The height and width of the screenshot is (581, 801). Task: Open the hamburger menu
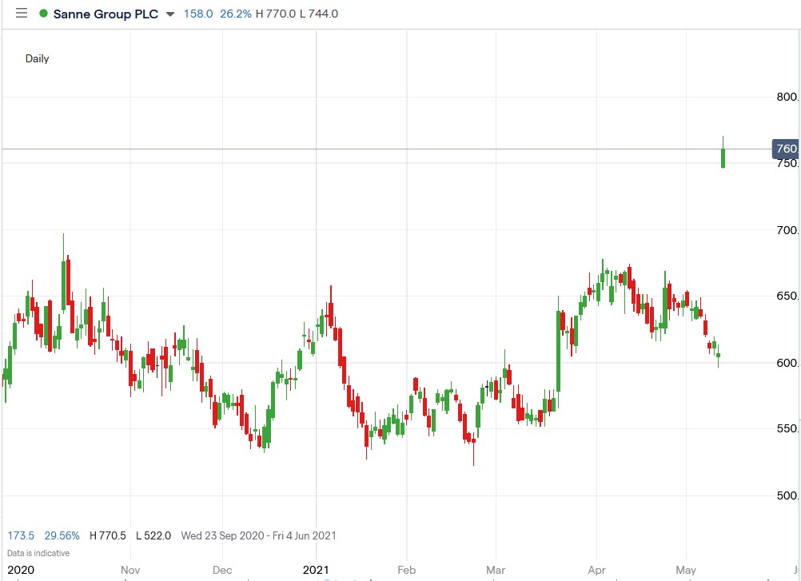coord(22,13)
